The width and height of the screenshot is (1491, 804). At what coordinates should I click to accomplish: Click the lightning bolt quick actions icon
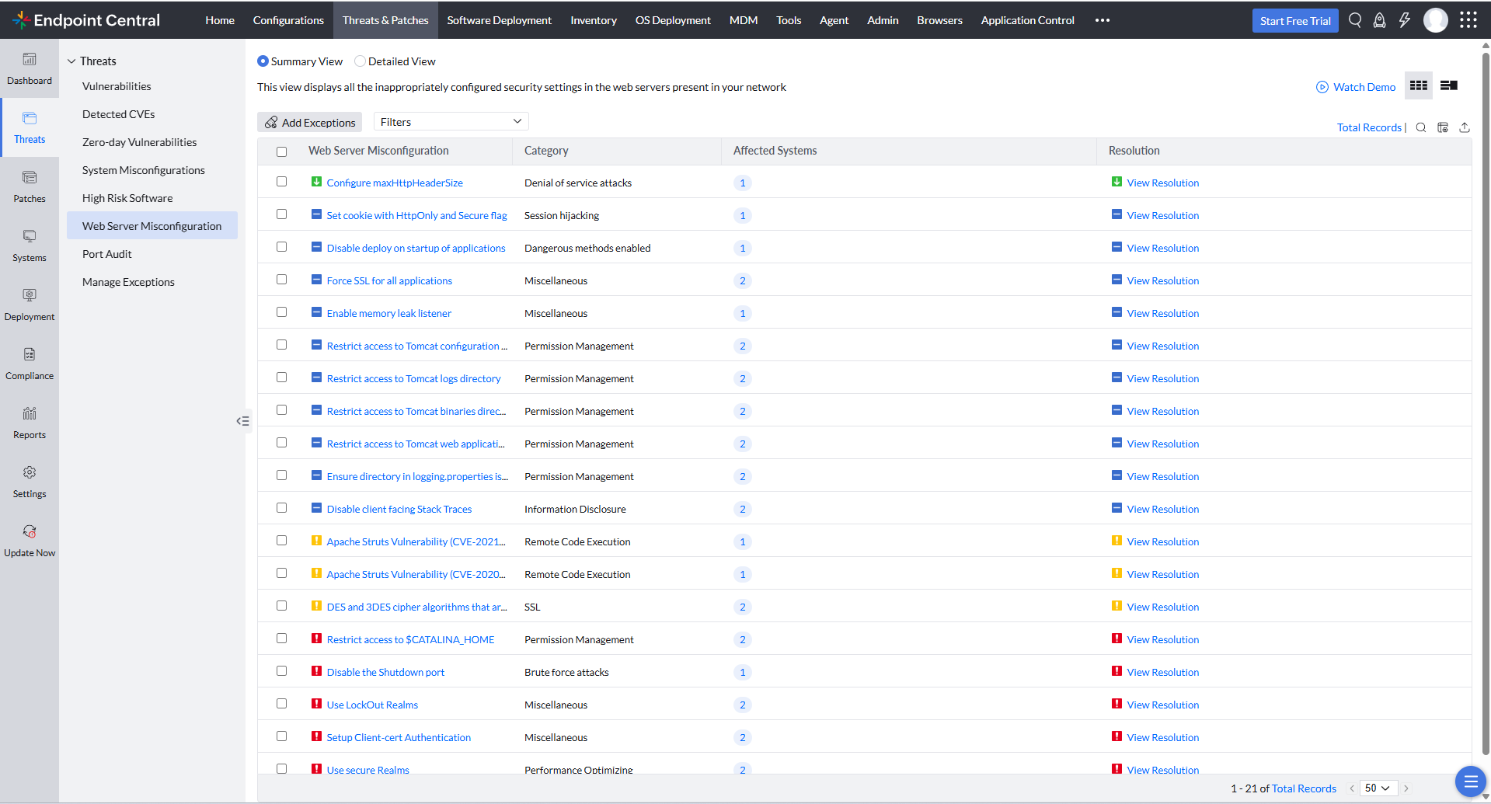pos(1405,20)
